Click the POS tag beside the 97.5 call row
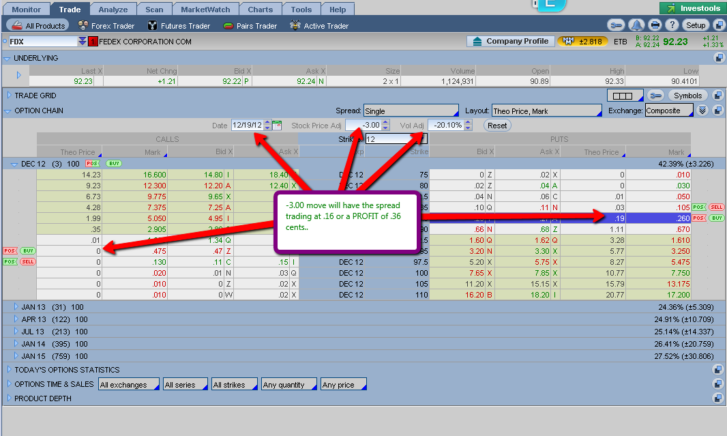727x436 pixels. tap(10, 261)
